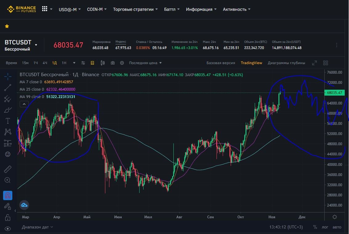This screenshot has width=349, height=234.
Task: Toggle lock all drawing tools
Action: pyautogui.click(x=8, y=218)
